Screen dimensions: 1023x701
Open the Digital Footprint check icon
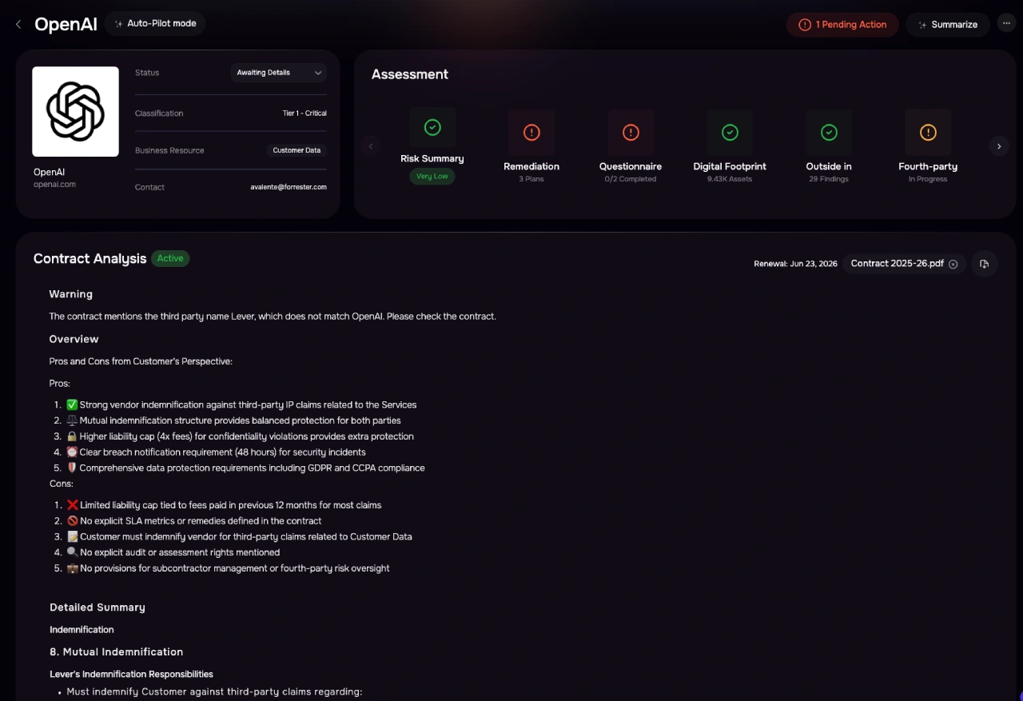[730, 132]
